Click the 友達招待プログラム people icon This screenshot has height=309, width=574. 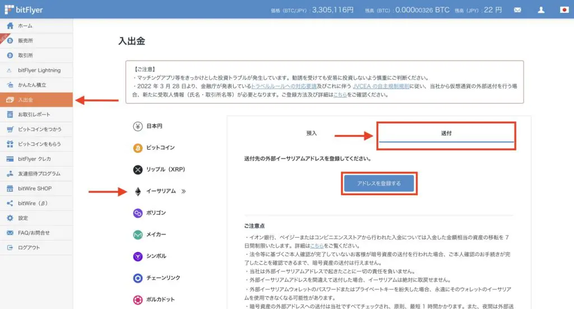[x=10, y=173]
